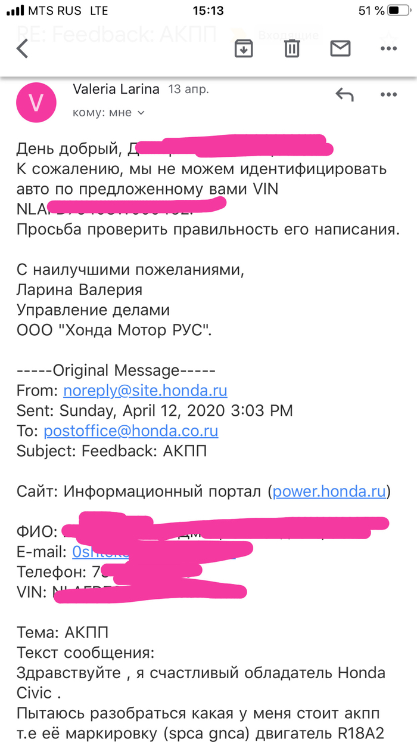Go back using the left chevron arrow
The width and height of the screenshot is (417, 742).
pos(23,48)
